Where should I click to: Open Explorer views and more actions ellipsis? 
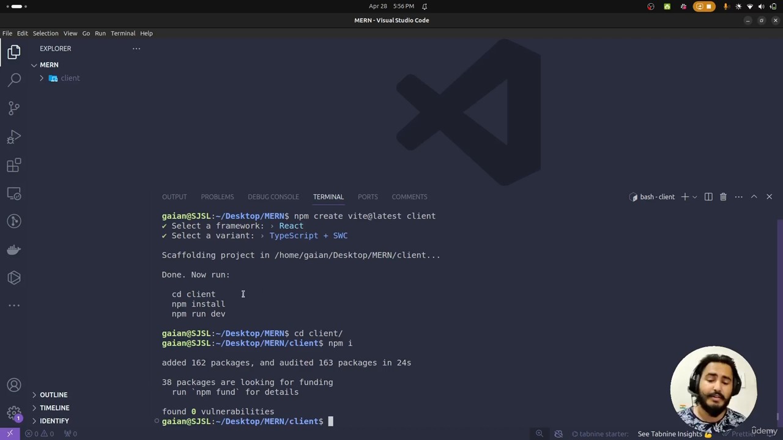tap(136, 48)
